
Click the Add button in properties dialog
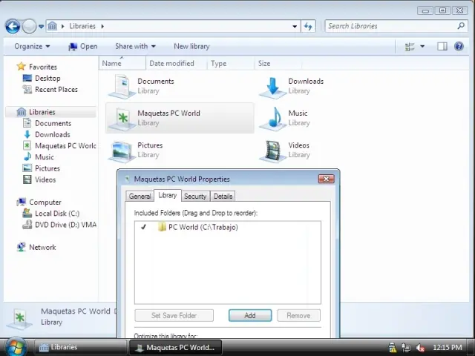[249, 315]
